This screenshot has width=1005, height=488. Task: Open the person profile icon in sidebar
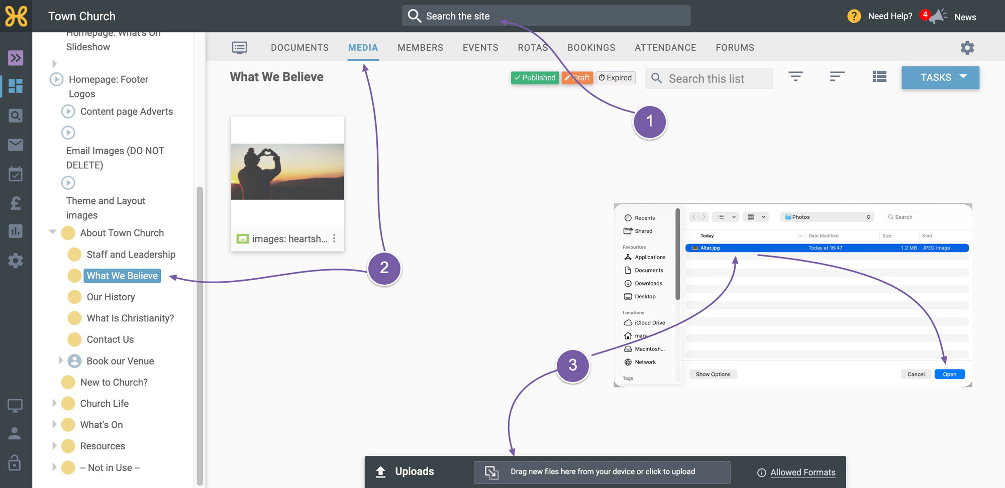tap(15, 433)
